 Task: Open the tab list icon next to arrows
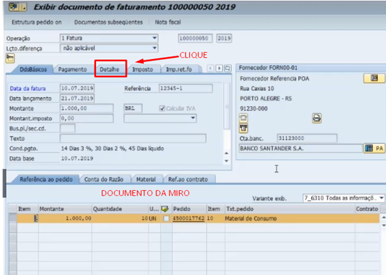coord(227,68)
